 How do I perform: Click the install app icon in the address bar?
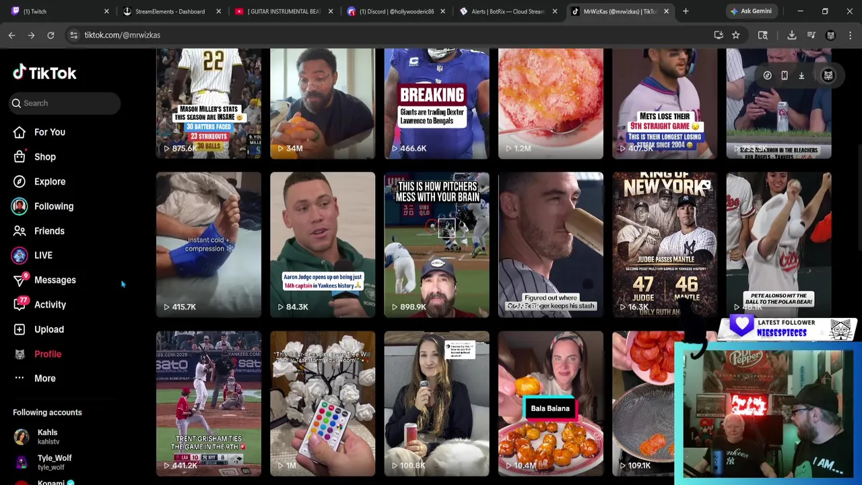(719, 35)
